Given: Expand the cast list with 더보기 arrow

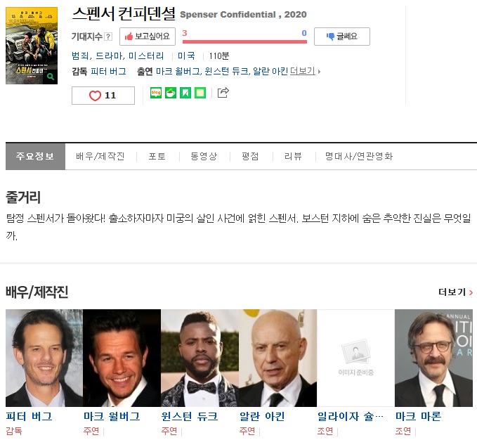Looking at the screenshot, I should point(305,71).
